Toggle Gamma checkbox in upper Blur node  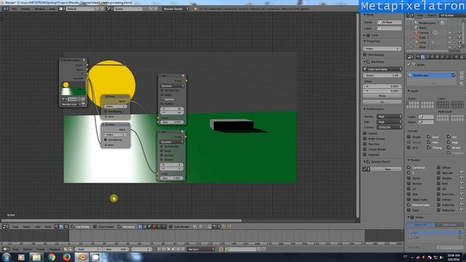(162, 99)
